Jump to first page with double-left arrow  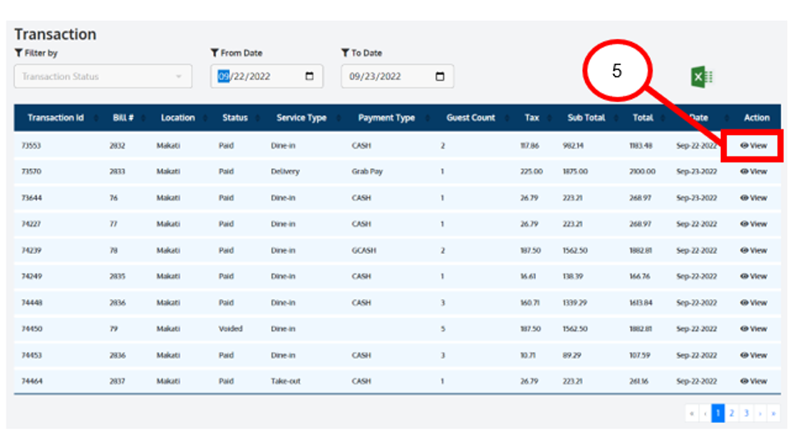click(691, 413)
